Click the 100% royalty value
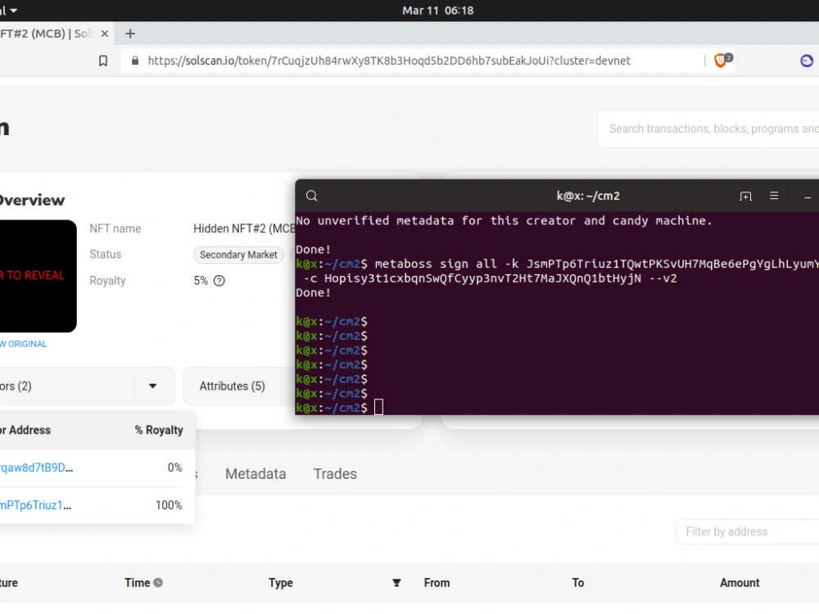 pyautogui.click(x=169, y=505)
